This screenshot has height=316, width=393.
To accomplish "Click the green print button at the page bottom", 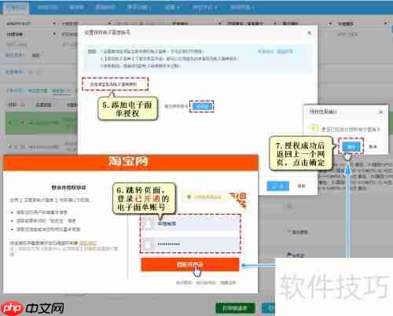I will click(235, 308).
